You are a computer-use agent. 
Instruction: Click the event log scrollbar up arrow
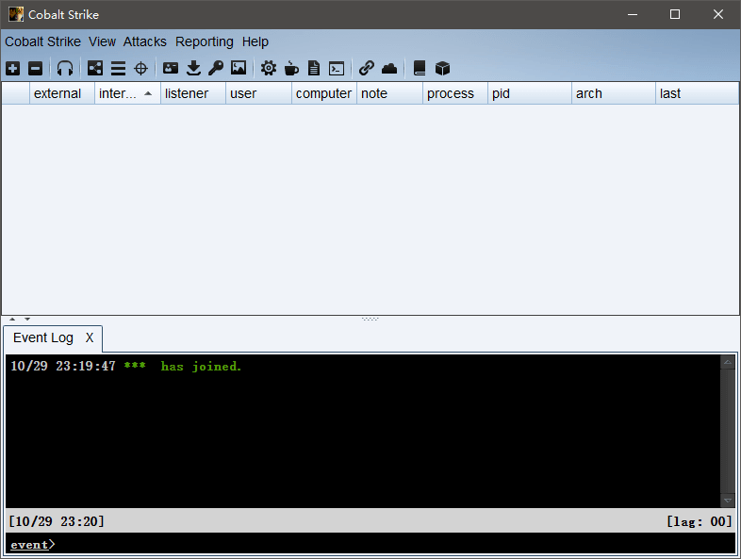click(x=727, y=362)
